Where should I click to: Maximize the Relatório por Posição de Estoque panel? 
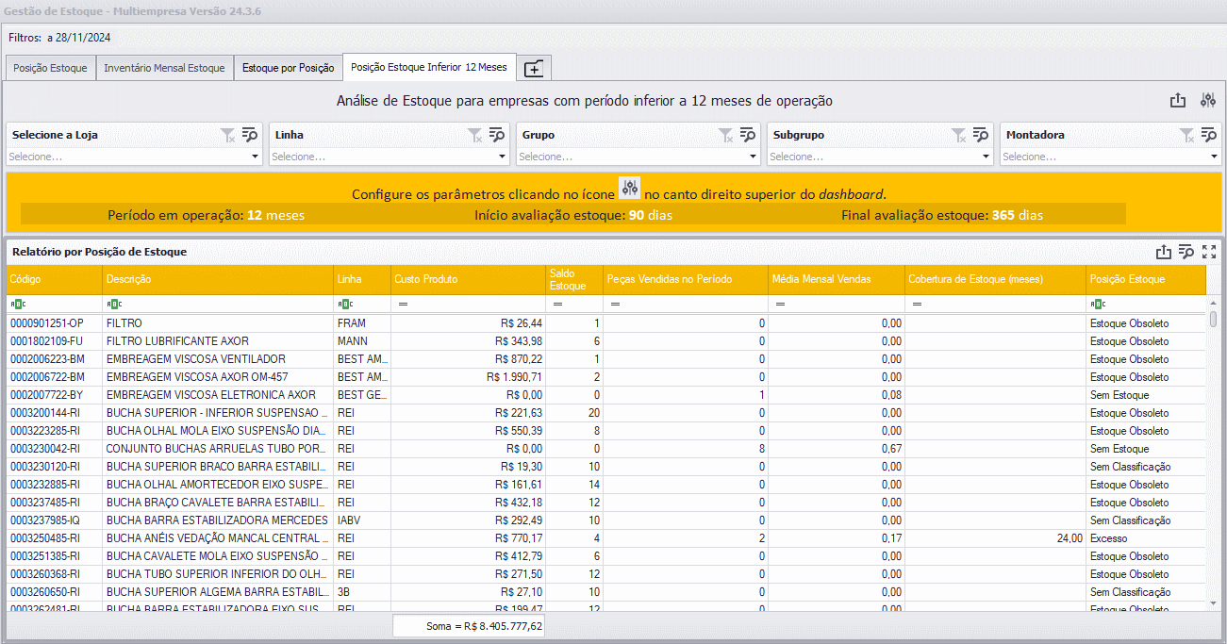point(1209,252)
